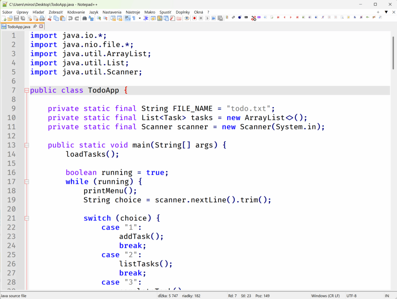The image size is (397, 299).
Task: Click the Print toolbar icon
Action: coord(42,18)
